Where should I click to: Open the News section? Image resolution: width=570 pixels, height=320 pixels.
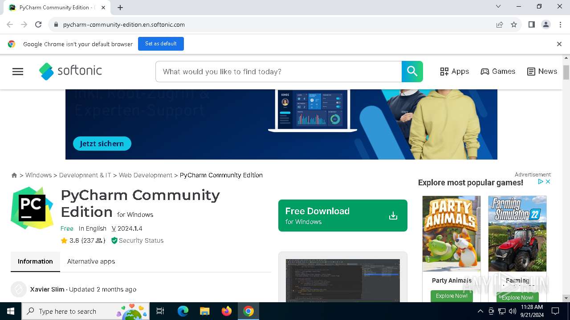[542, 72]
